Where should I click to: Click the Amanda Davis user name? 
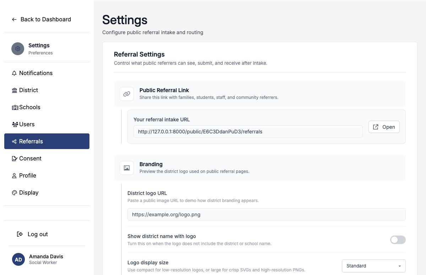click(46, 257)
